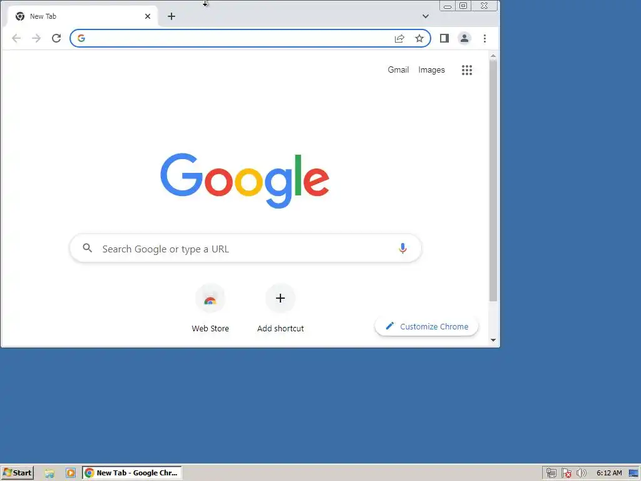Image resolution: width=641 pixels, height=481 pixels.
Task: Open the Web Store shortcut
Action: click(210, 308)
